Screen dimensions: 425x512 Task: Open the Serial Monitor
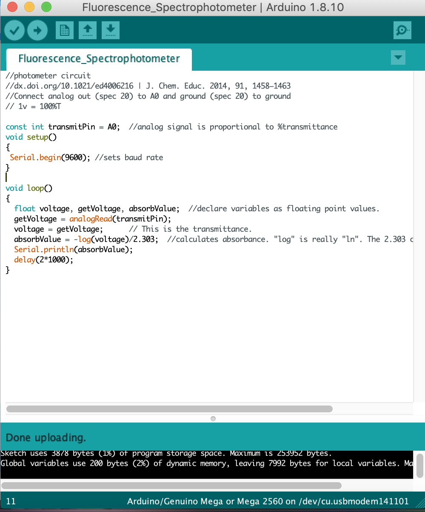[x=402, y=30]
